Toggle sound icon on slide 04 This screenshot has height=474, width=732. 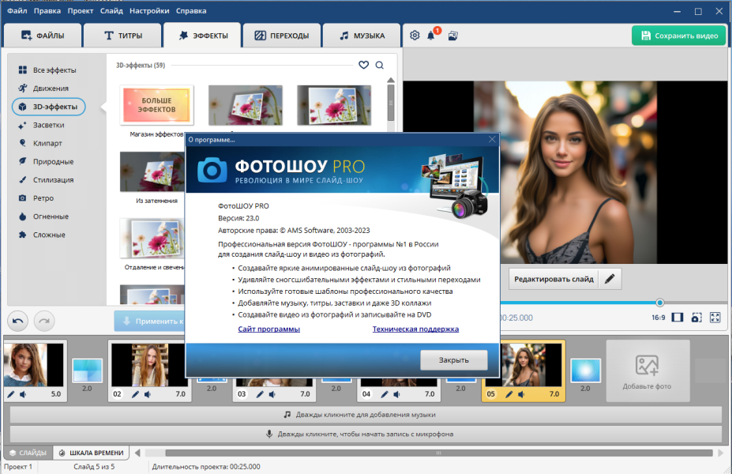[397, 394]
